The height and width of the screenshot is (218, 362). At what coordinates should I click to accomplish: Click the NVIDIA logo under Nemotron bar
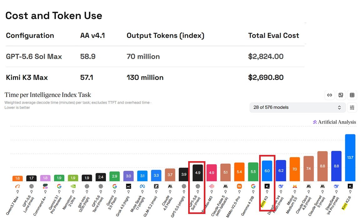click(73, 186)
